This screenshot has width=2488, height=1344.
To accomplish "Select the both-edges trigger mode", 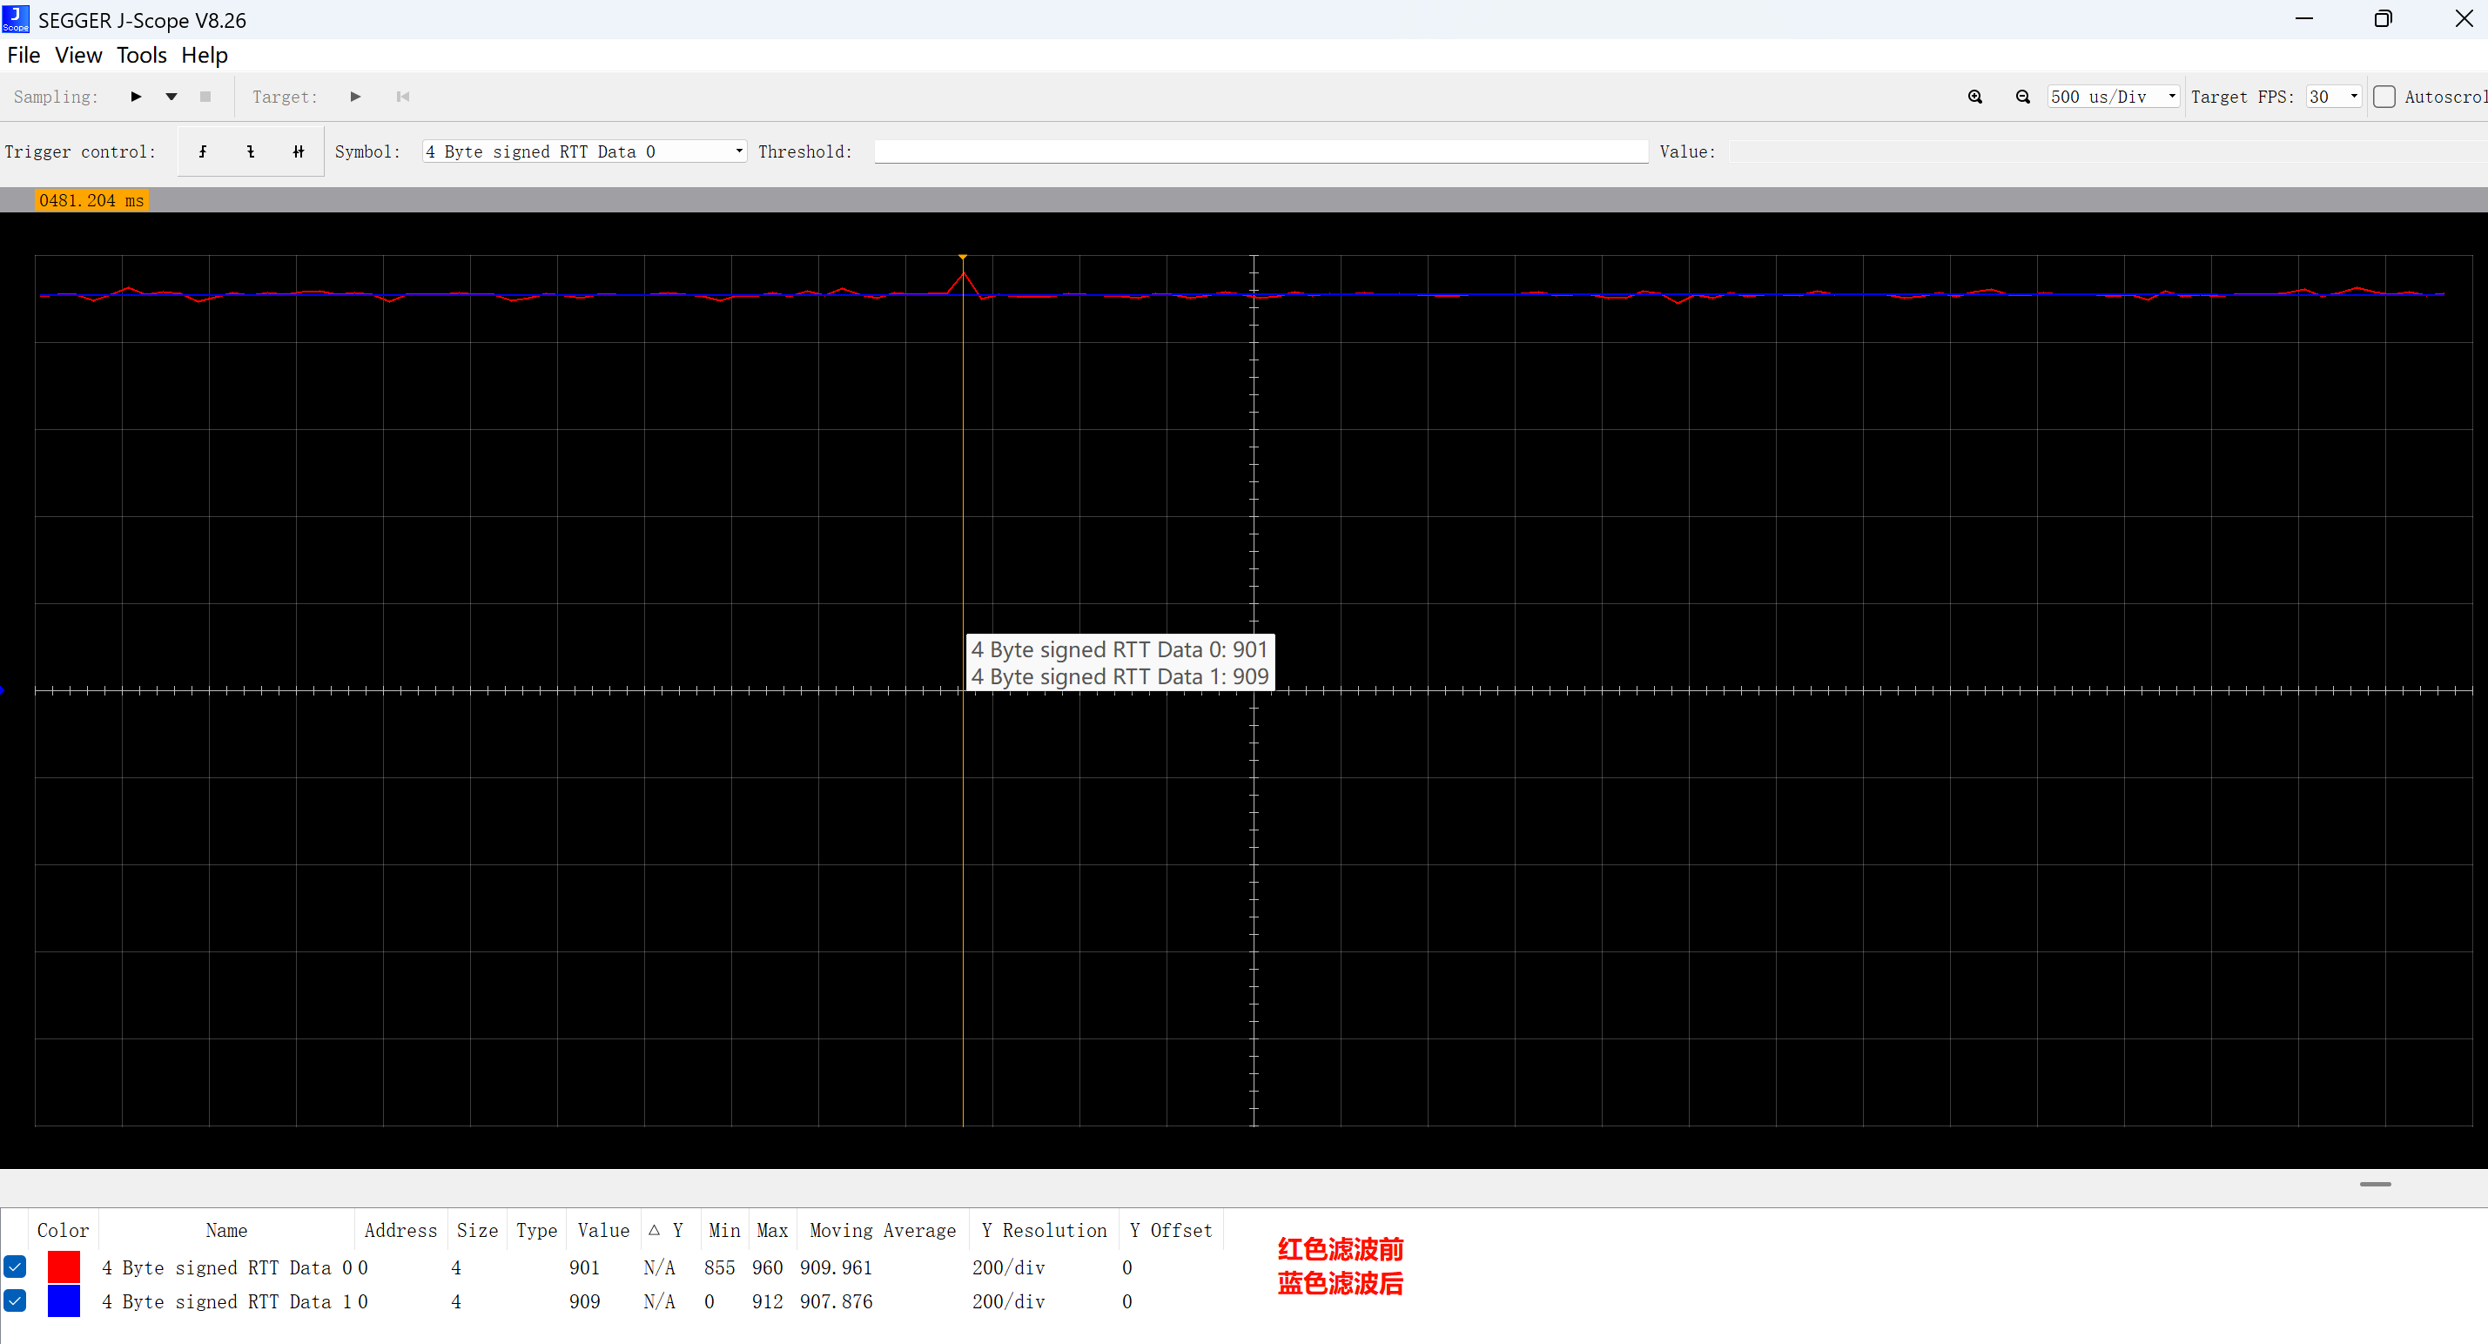I will tap(298, 151).
